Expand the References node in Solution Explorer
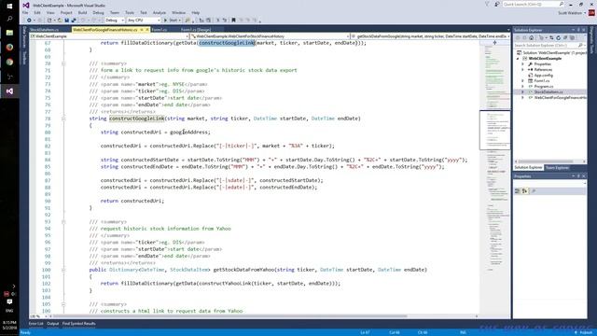Viewport: 597px width, 336px height. [522, 70]
